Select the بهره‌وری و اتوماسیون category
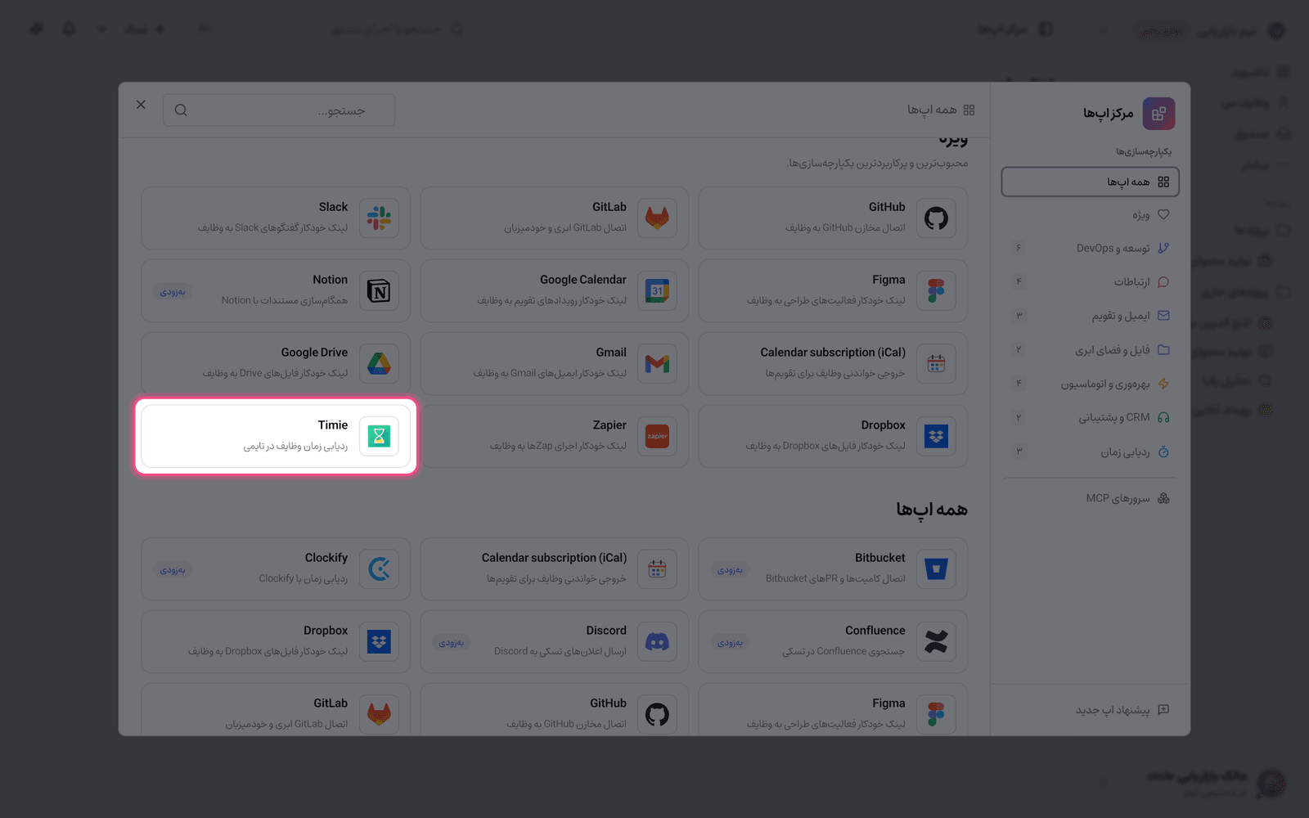Viewport: 1309px width, 818px height. 1090,384
